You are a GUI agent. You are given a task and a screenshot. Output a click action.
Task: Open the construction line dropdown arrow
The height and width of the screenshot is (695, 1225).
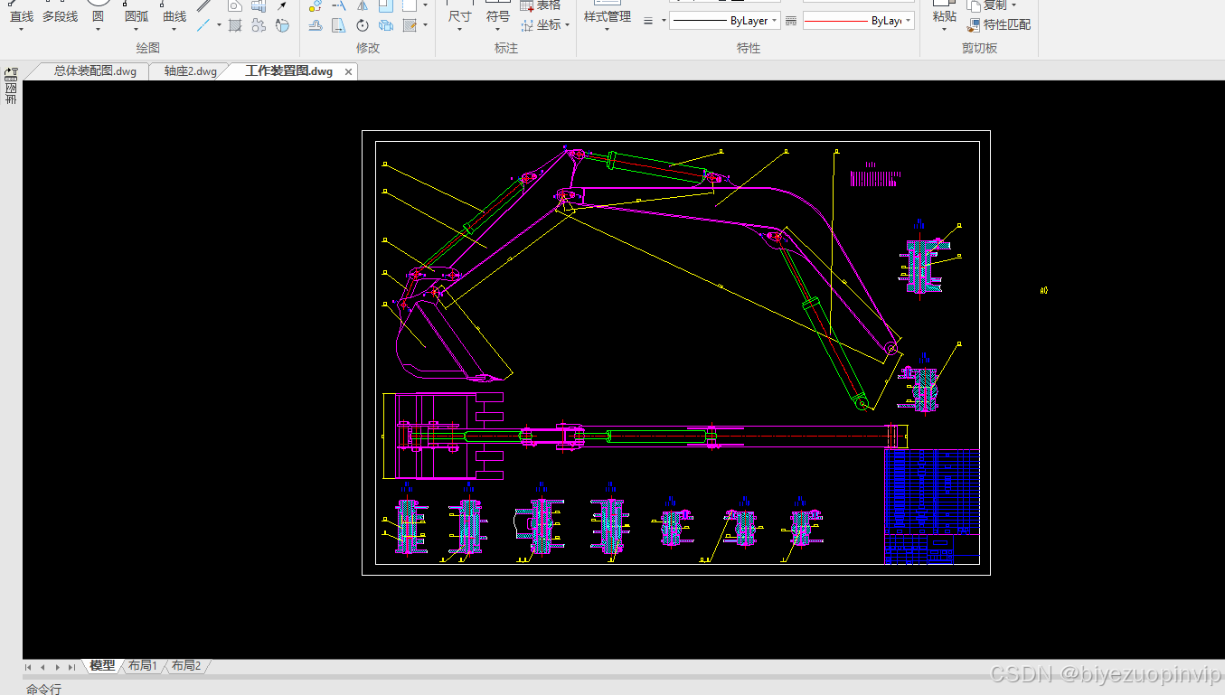tap(219, 25)
